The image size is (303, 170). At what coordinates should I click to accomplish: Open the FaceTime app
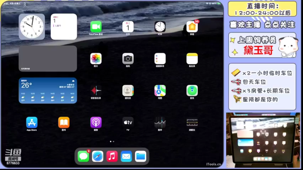click(x=96, y=26)
